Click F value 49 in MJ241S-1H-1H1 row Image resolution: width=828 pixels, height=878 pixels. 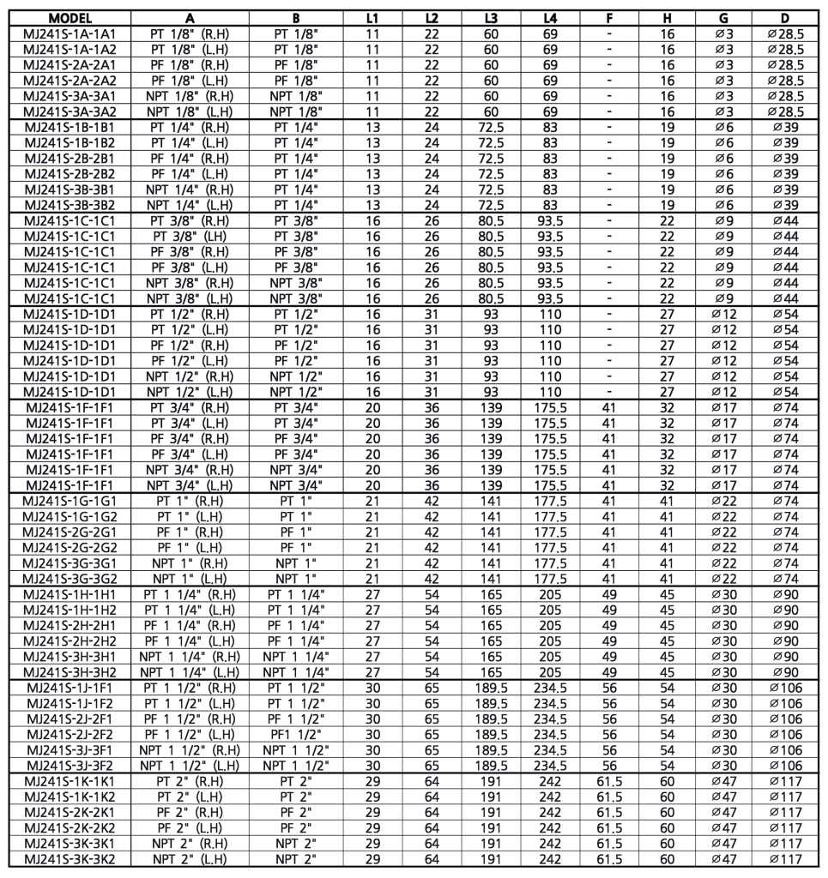click(x=609, y=595)
